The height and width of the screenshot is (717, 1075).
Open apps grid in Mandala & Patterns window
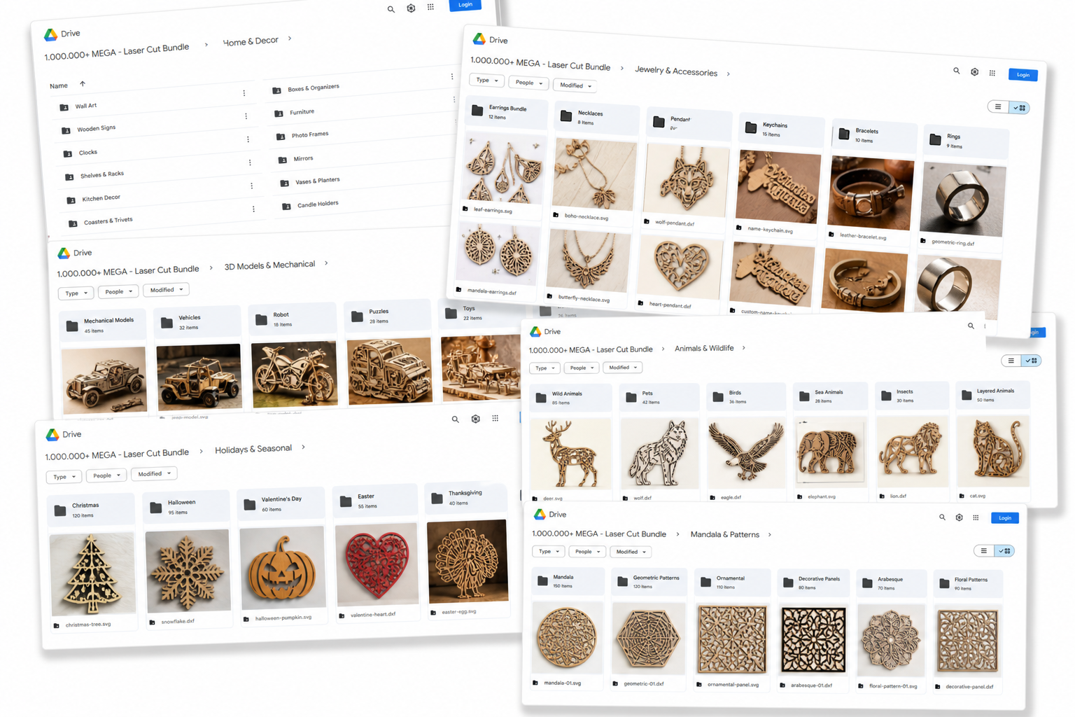tap(976, 517)
